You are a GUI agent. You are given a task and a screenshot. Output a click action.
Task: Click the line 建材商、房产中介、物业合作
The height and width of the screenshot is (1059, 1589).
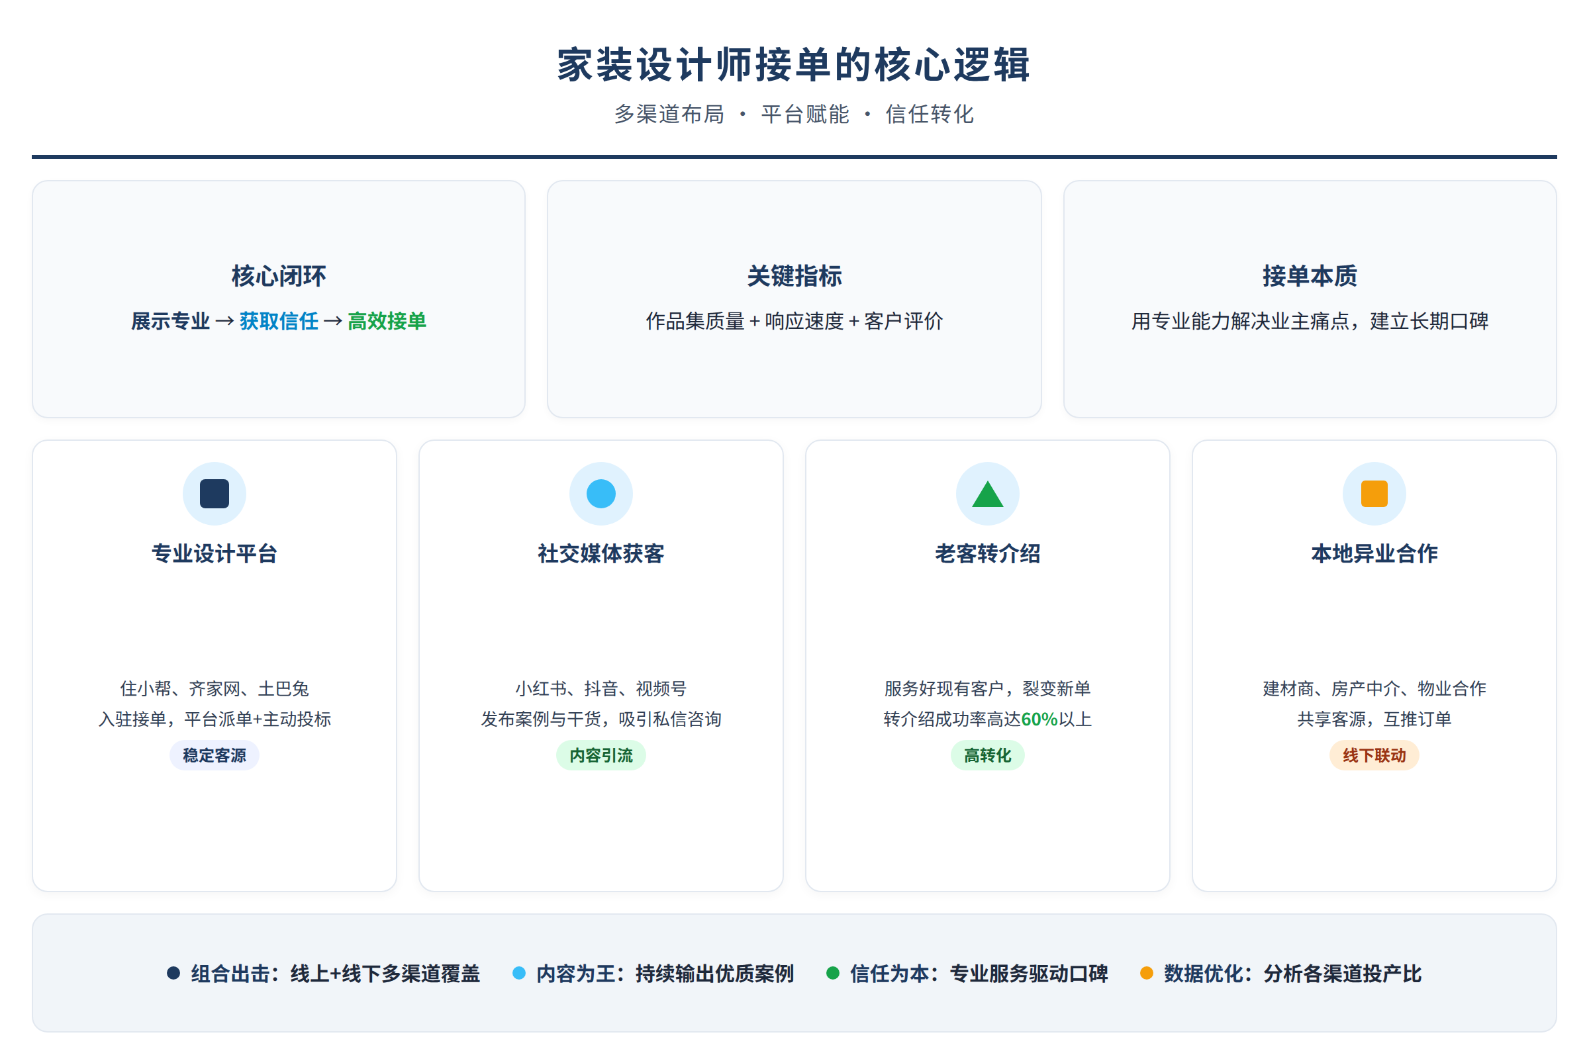pyautogui.click(x=1373, y=688)
